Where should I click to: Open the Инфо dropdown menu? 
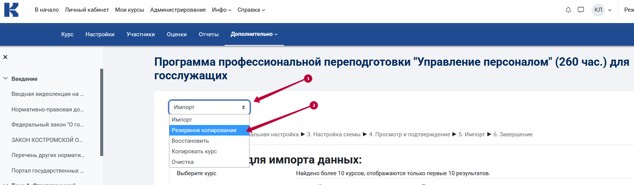222,10
